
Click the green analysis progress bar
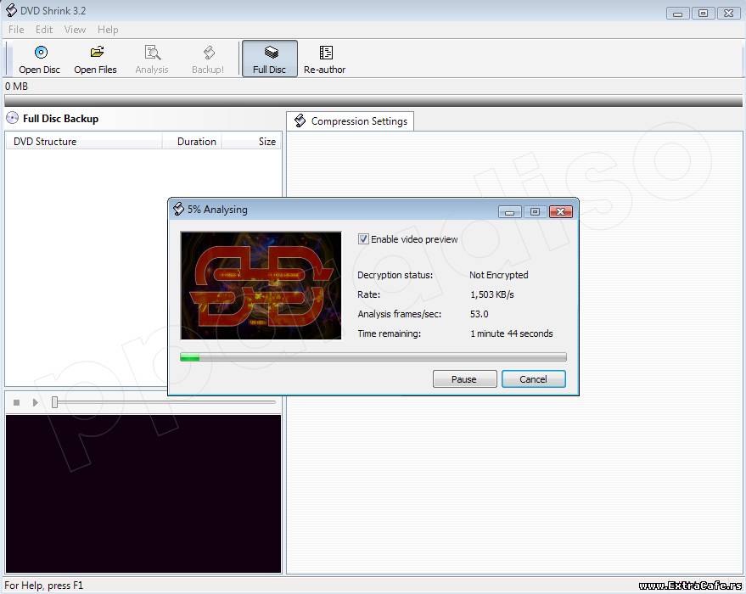(373, 357)
